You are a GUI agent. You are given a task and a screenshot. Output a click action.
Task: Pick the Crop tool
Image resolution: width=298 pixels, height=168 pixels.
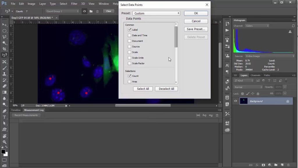click(4, 49)
